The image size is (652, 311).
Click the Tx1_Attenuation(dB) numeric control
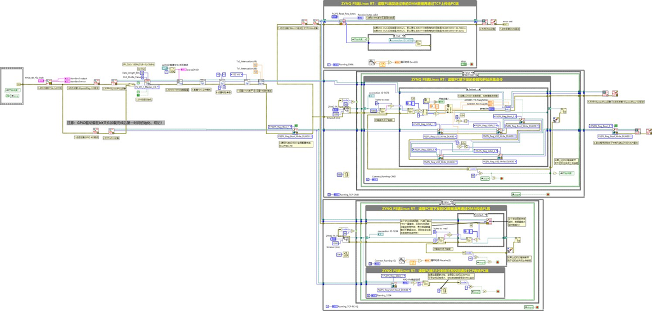click(x=256, y=72)
